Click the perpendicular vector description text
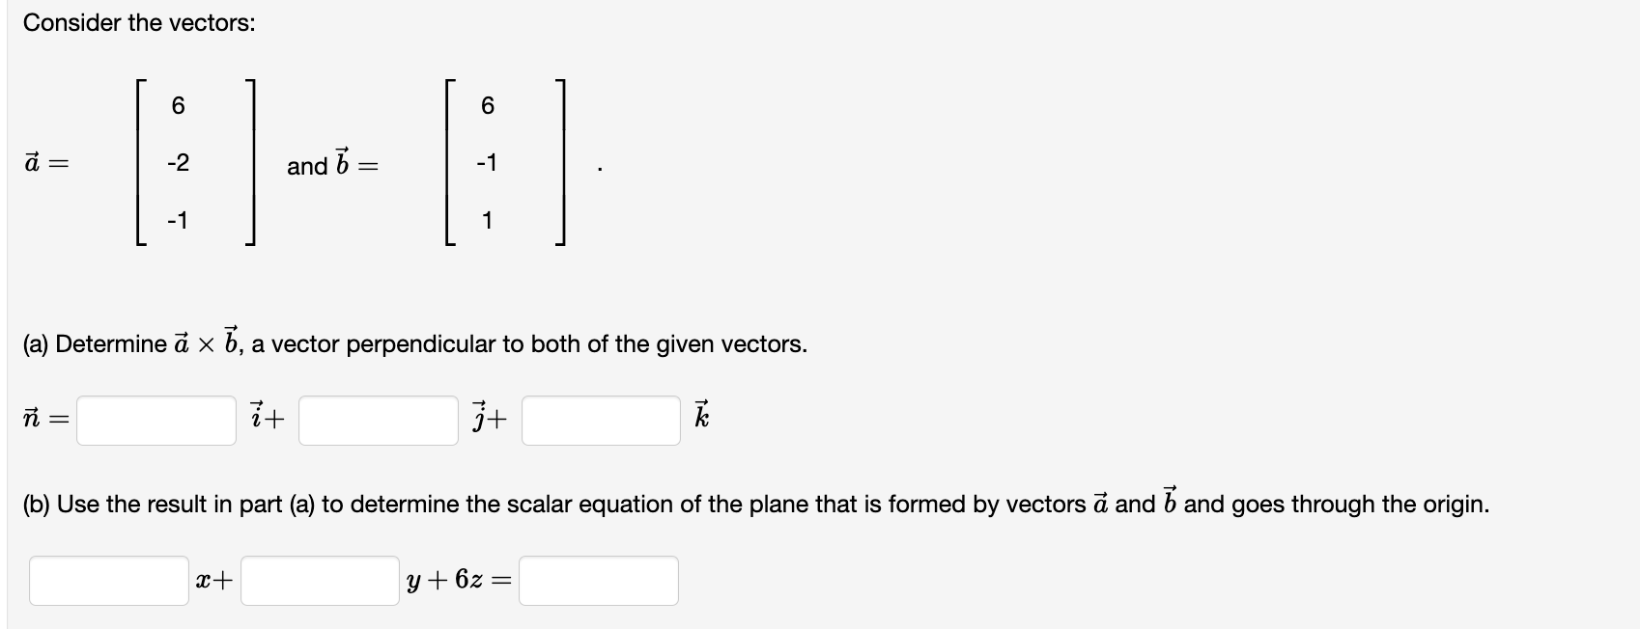Viewport: 1640px width, 629px height. click(x=528, y=343)
